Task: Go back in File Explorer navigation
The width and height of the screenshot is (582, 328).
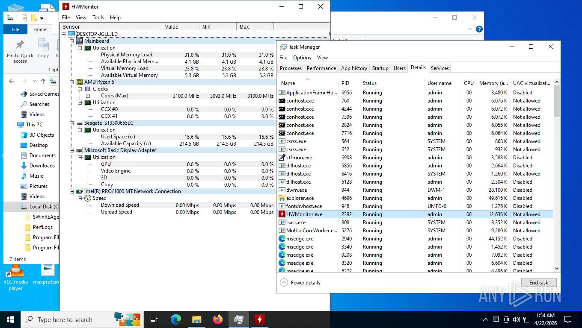Action: tap(12, 81)
